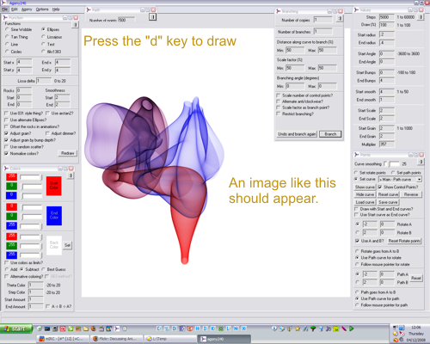Click the Function panel collapse icon
430x344 pixels.
coord(75,25)
